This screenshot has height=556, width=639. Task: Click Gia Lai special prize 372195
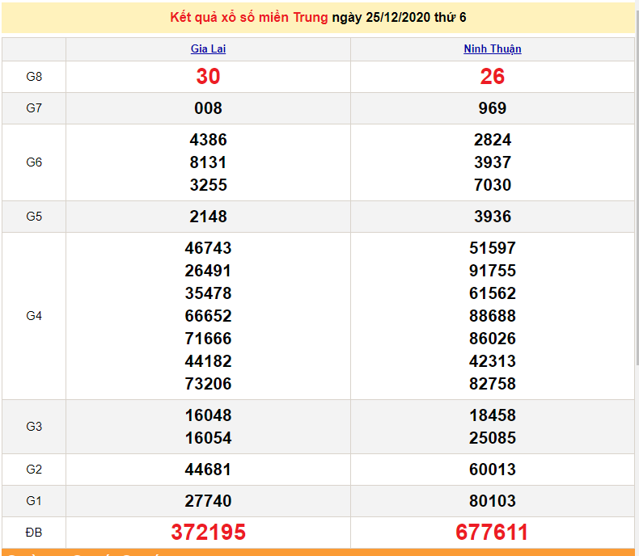[208, 532]
